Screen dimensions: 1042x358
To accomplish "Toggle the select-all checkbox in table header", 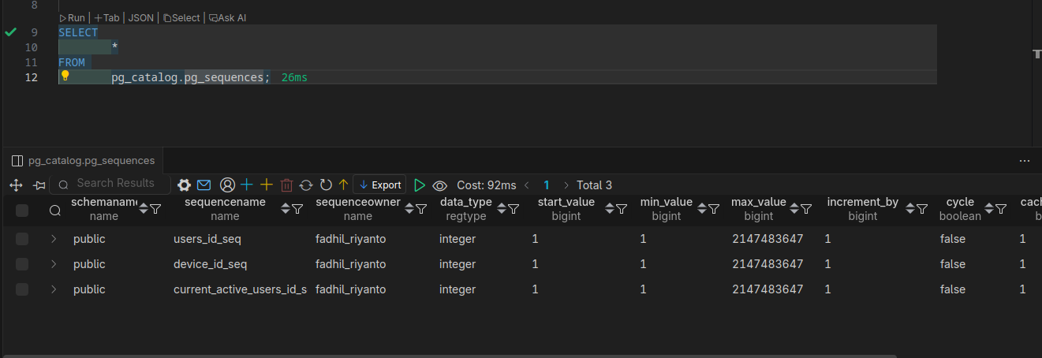I will pyautogui.click(x=22, y=210).
